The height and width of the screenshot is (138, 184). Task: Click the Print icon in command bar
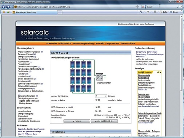pos(155,12)
